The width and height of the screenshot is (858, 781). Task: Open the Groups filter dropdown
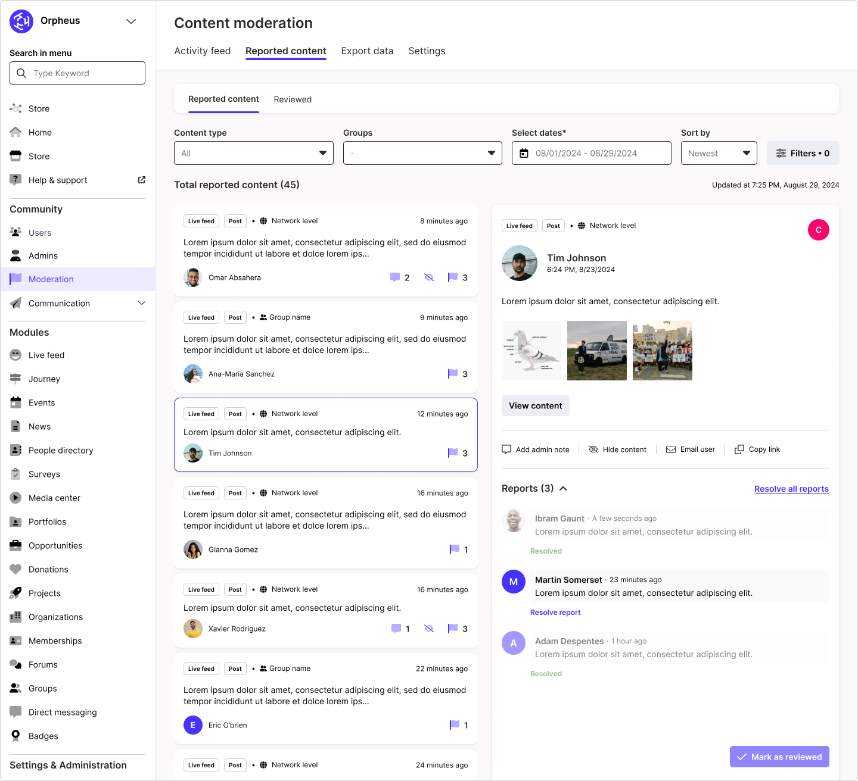coord(422,153)
